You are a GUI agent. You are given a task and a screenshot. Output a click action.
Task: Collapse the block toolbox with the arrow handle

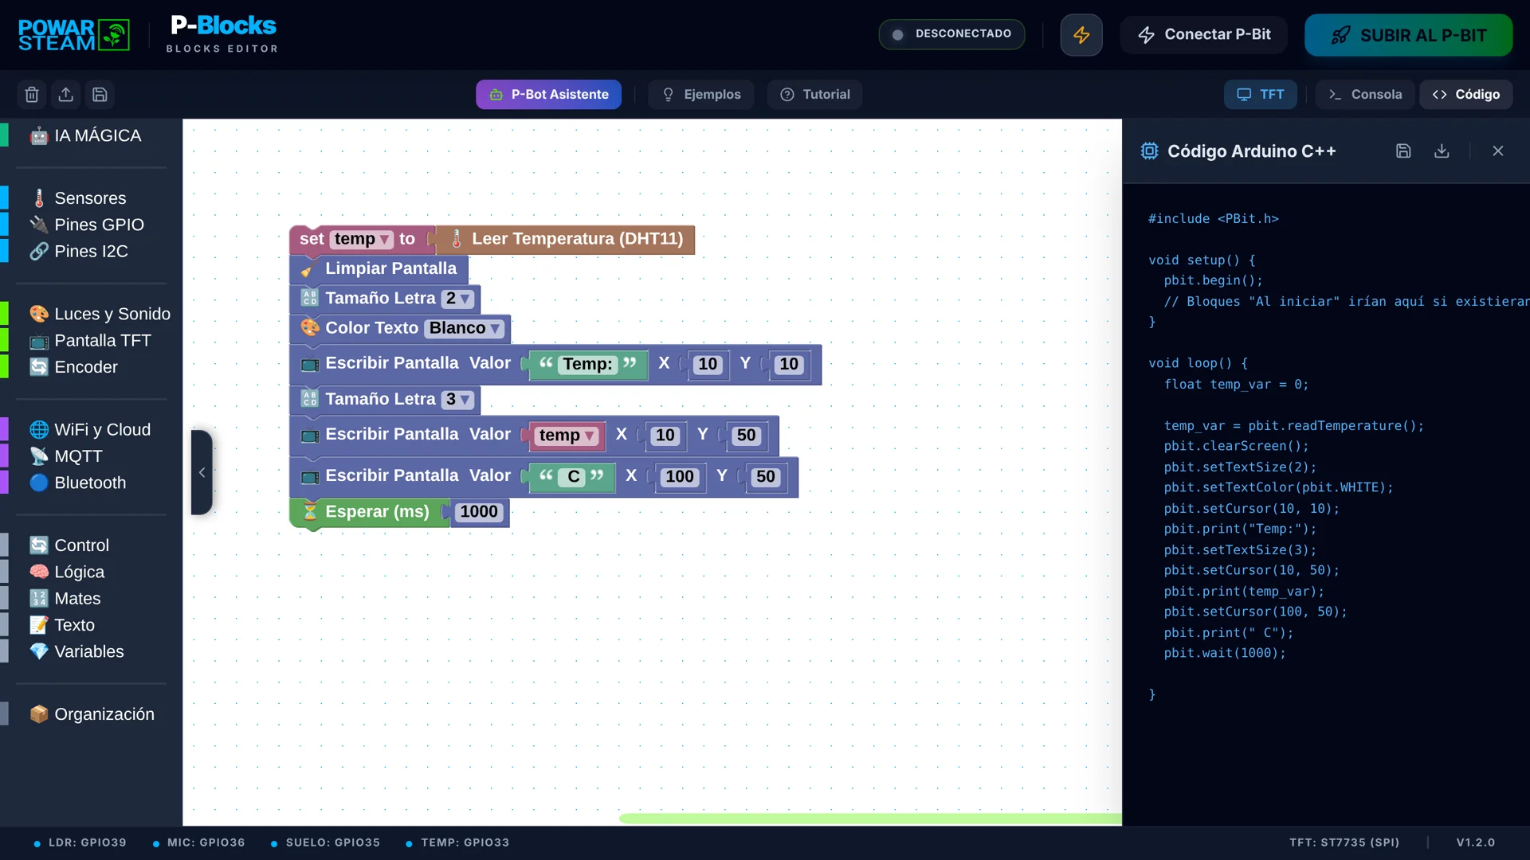tap(202, 472)
